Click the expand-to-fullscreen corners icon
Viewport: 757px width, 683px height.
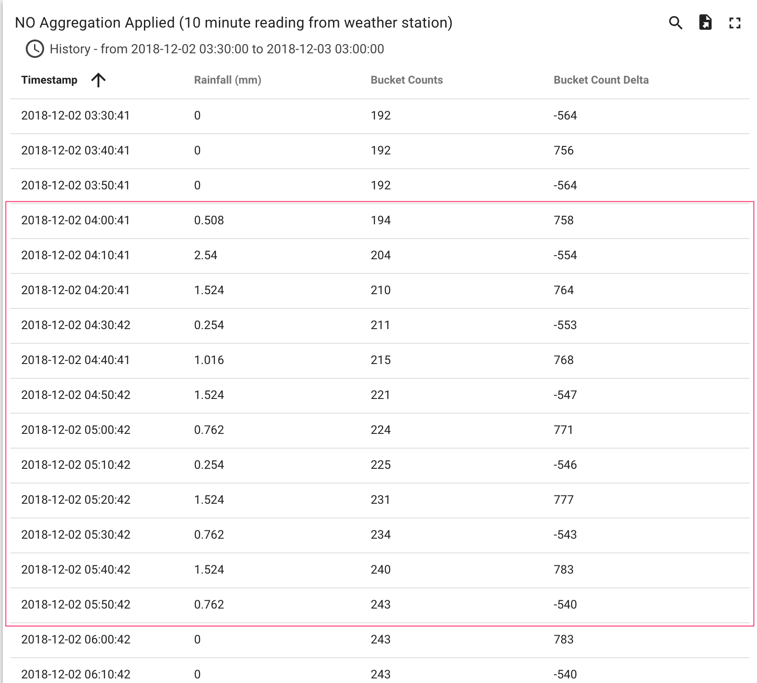tap(734, 22)
